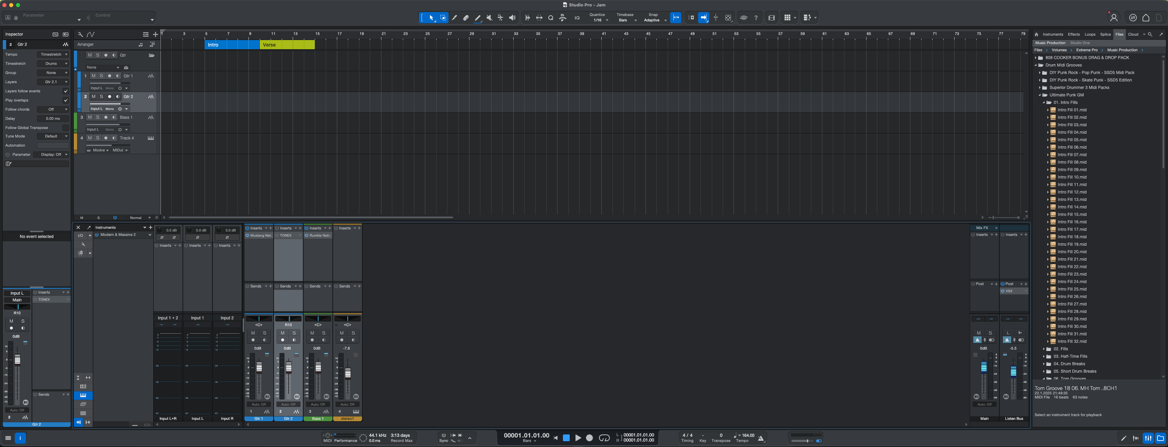1168x447 pixels.
Task: Open track automation with the wave icon
Action: tap(91, 34)
